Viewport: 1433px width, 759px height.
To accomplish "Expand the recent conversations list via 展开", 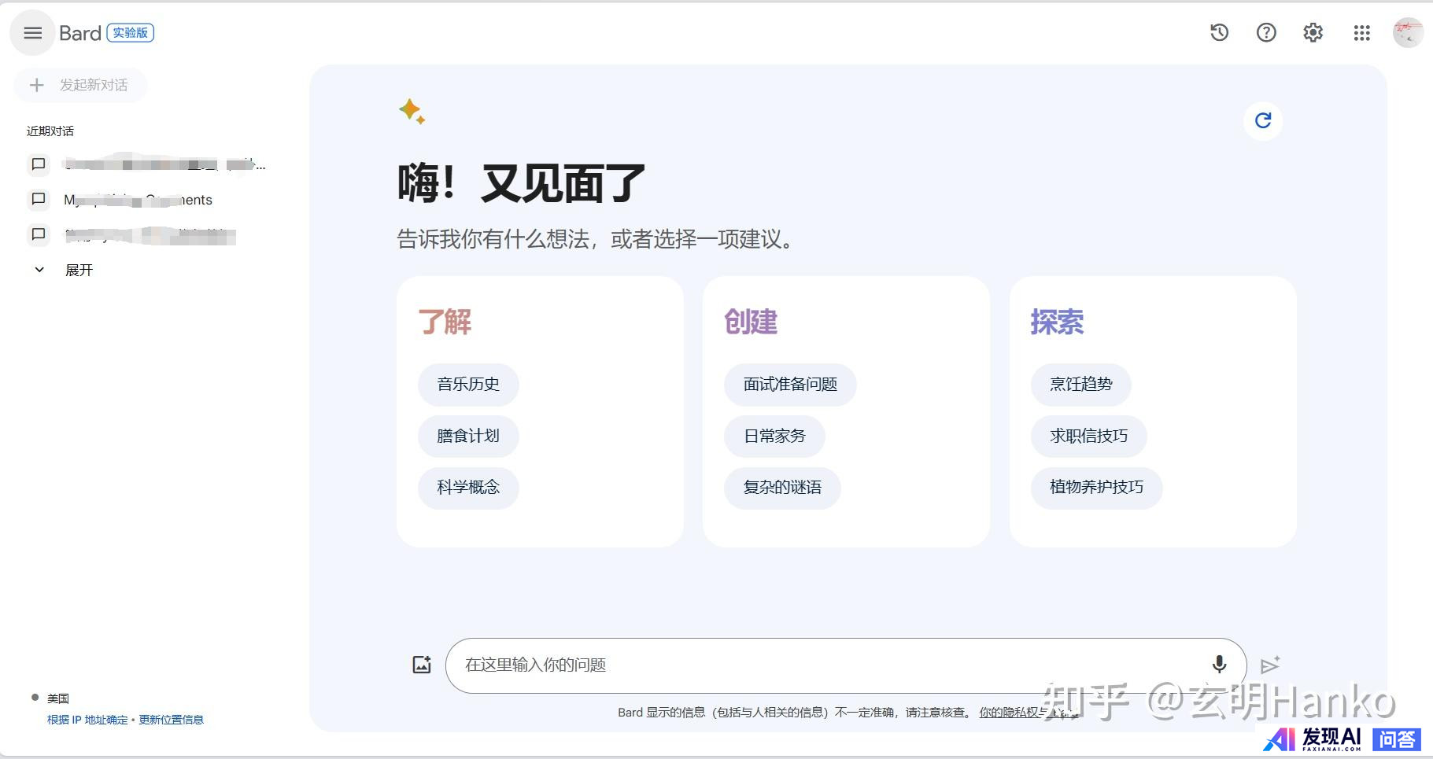I will pos(78,270).
